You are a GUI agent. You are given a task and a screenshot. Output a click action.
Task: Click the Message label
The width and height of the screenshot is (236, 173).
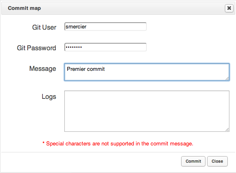tap(42, 69)
